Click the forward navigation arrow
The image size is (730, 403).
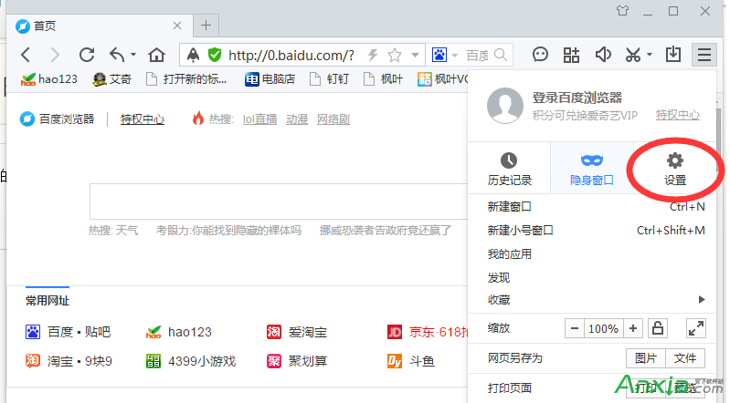tap(55, 55)
